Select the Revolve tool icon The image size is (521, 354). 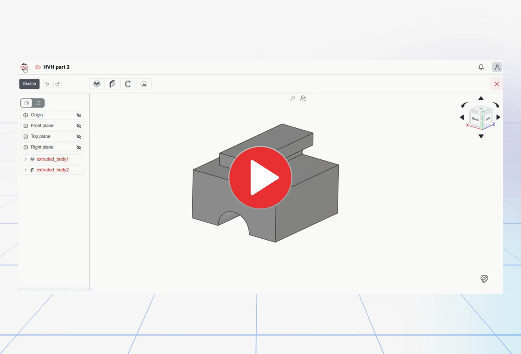click(x=128, y=84)
